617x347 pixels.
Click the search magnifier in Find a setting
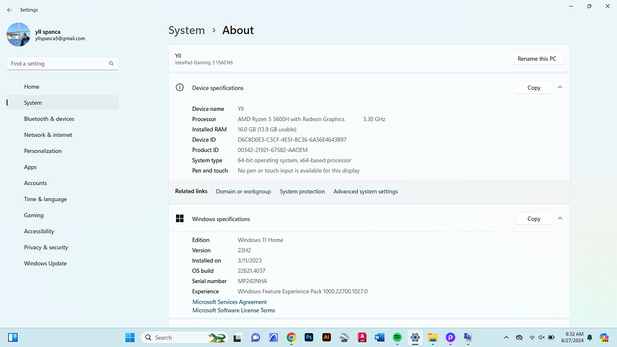click(x=111, y=63)
